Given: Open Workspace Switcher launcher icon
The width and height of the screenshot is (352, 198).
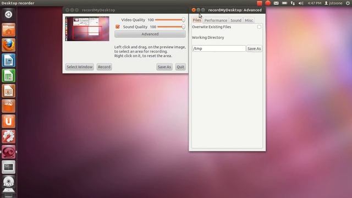Looking at the screenshot, I should (9, 167).
